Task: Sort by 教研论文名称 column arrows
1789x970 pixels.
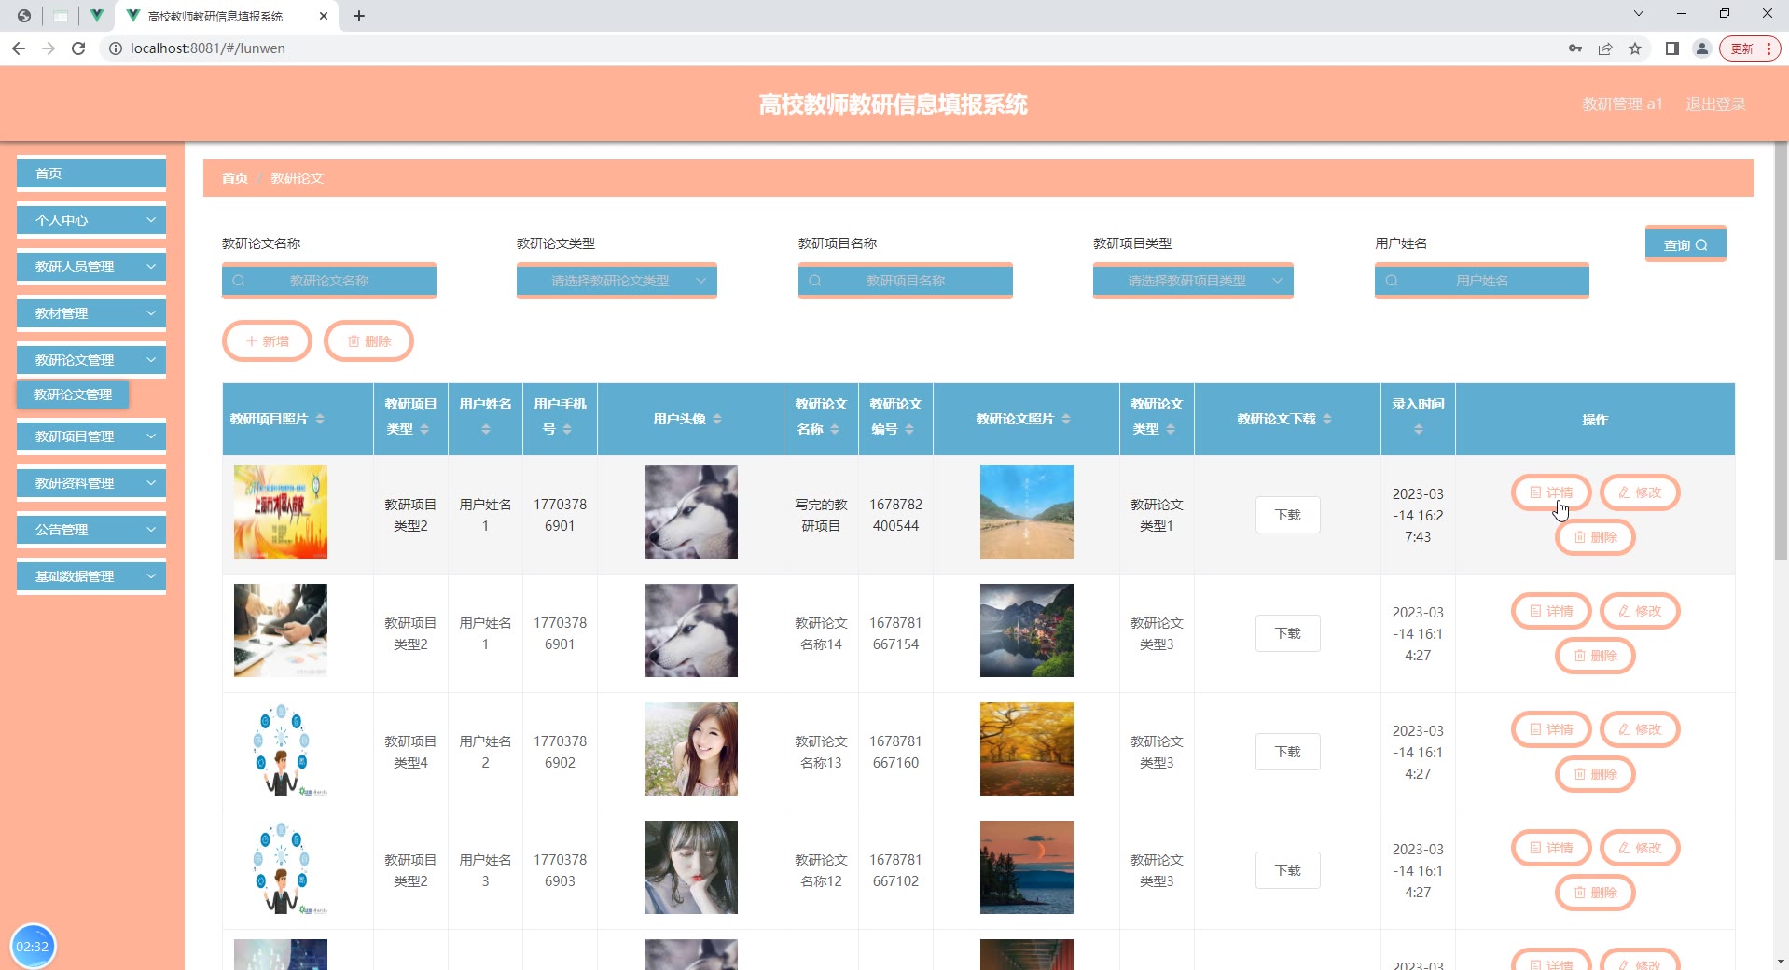Action: pyautogui.click(x=835, y=429)
